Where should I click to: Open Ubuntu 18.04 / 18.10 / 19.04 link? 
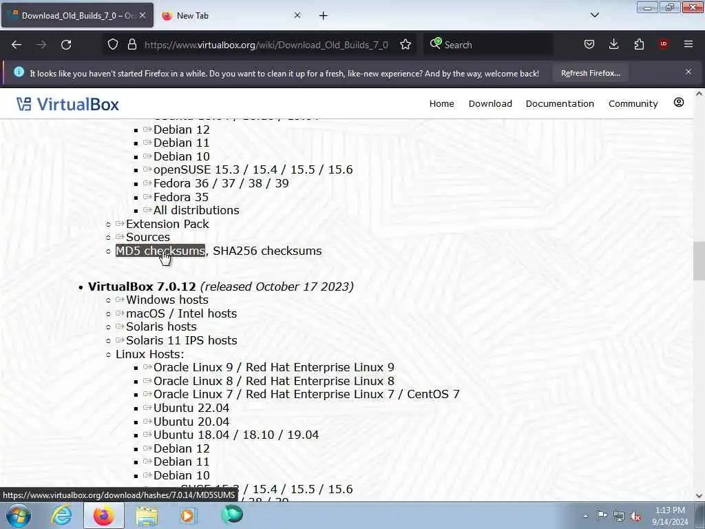(235, 435)
